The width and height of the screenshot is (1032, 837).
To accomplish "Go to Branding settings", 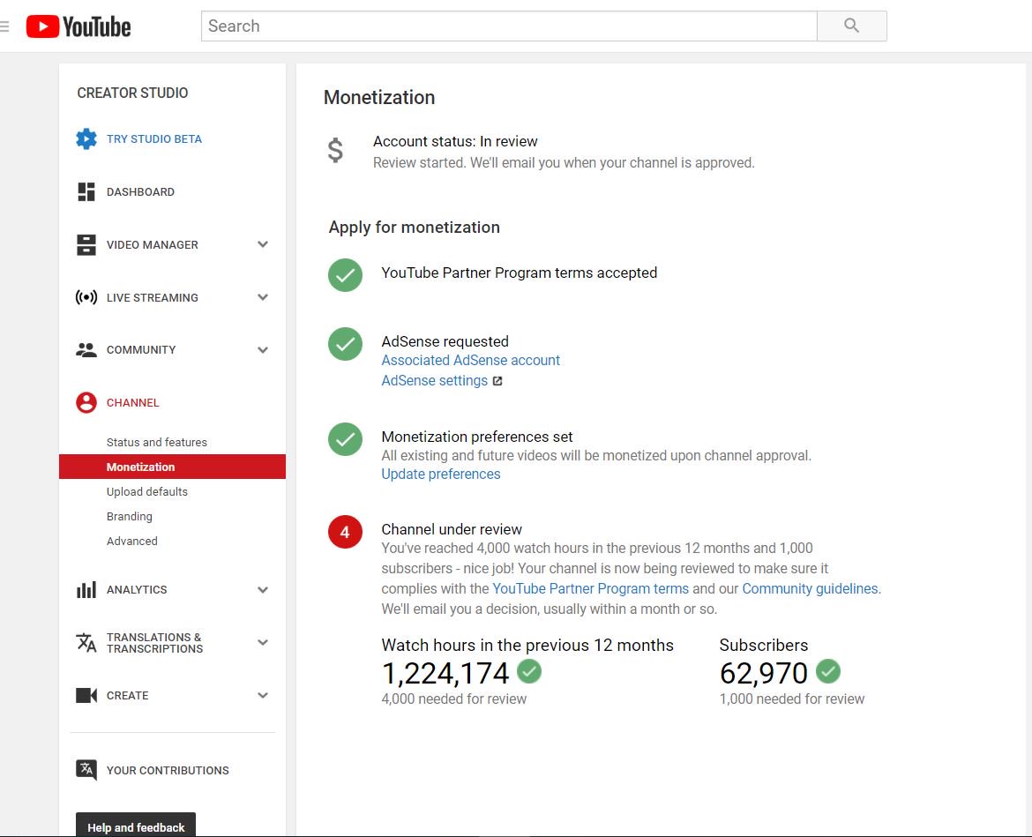I will [129, 517].
